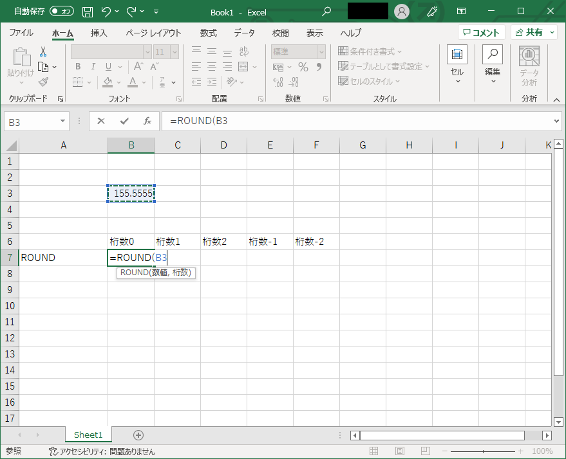Image resolution: width=566 pixels, height=459 pixels.
Task: Toggle middle vertical alignment
Action: click(x=212, y=51)
